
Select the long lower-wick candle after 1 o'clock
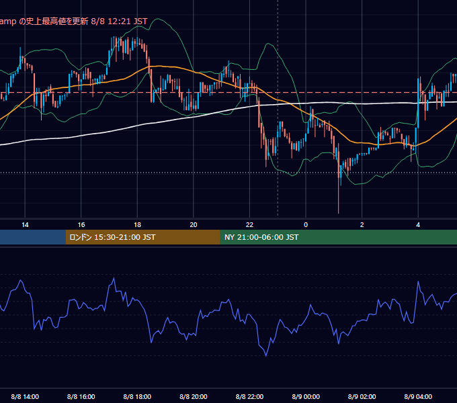[338, 178]
